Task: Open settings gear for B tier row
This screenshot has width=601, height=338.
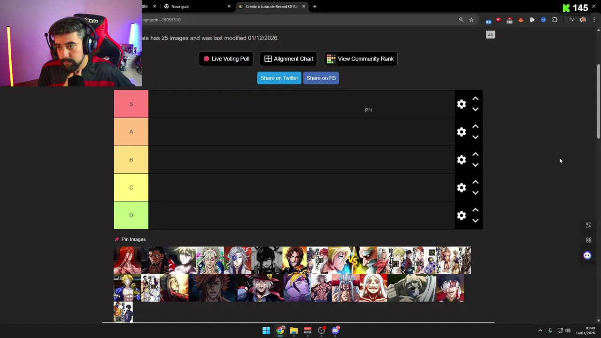Action: [x=462, y=160]
